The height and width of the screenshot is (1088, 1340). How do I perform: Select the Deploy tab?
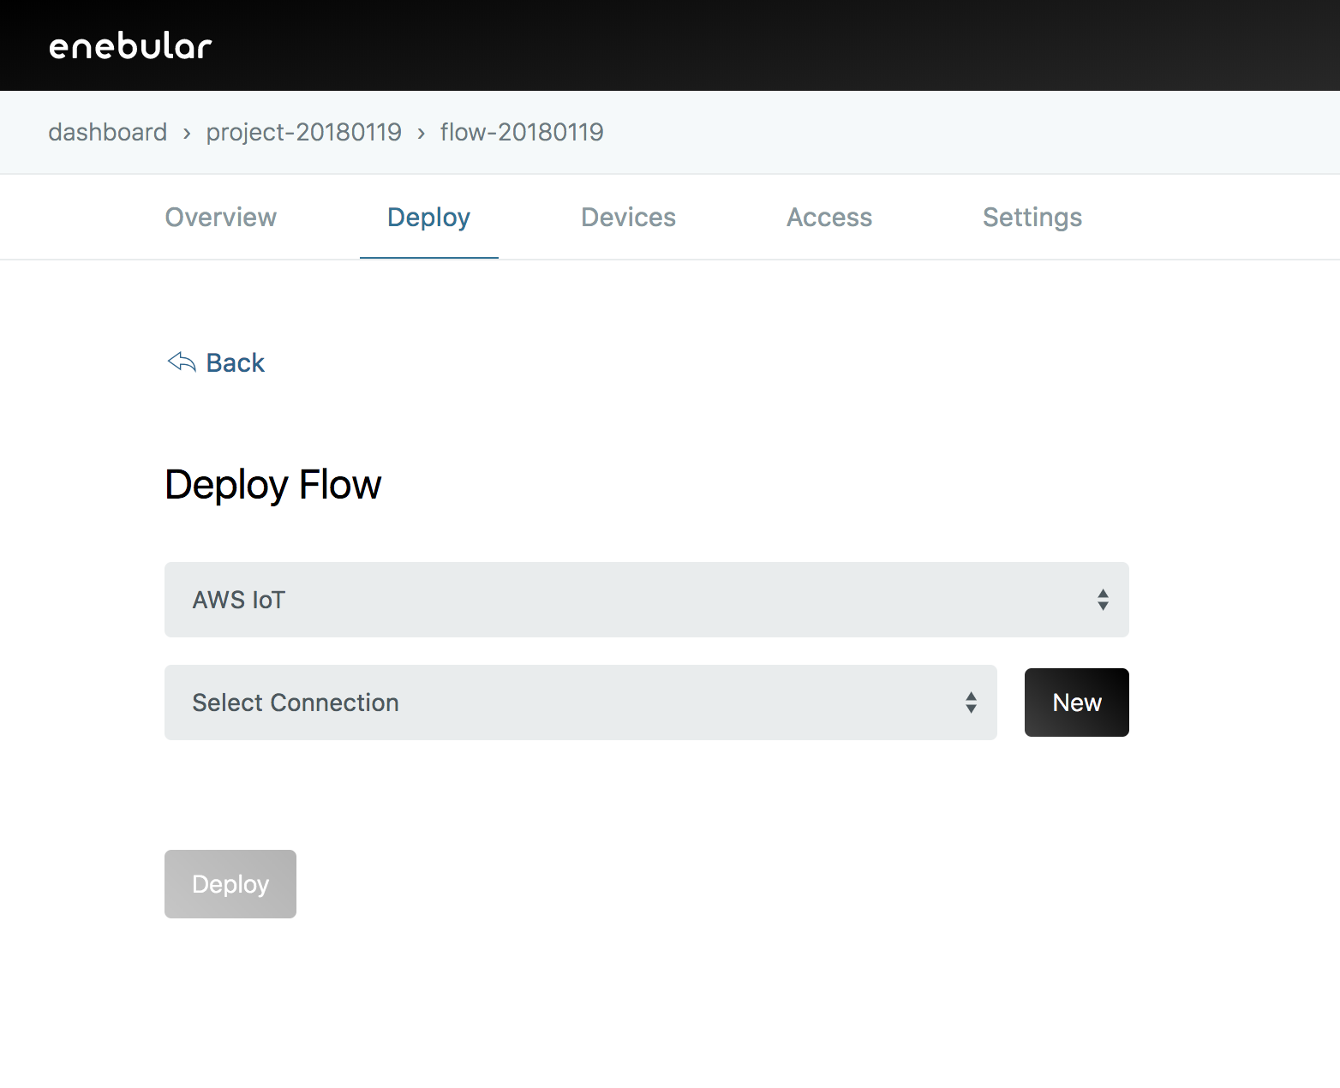click(x=428, y=218)
